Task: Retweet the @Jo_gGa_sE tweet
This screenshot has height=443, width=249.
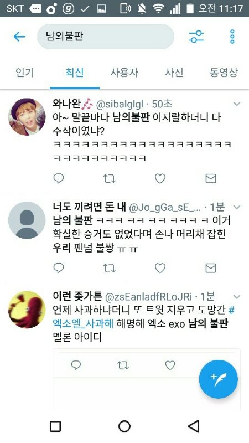Action: [109, 268]
